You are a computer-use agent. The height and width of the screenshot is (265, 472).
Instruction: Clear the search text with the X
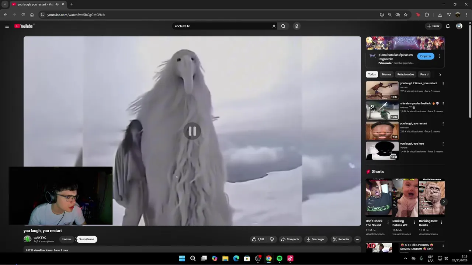[274, 26]
